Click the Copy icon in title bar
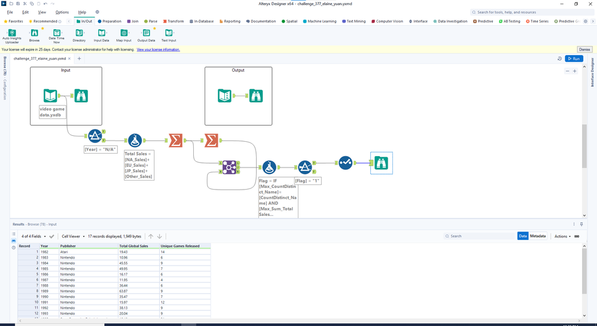 click(32, 4)
